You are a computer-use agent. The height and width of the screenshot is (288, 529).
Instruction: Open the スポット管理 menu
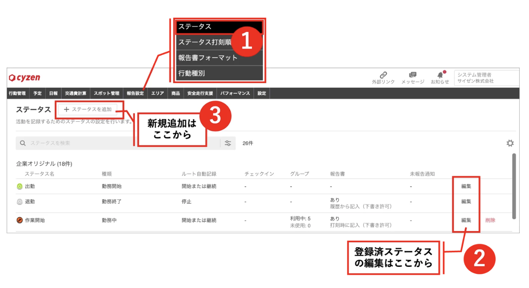click(107, 93)
